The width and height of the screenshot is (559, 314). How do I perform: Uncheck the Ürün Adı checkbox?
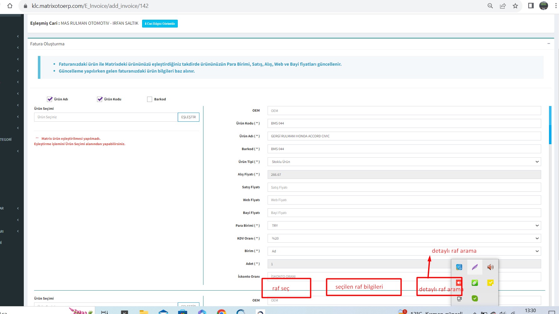coord(50,99)
